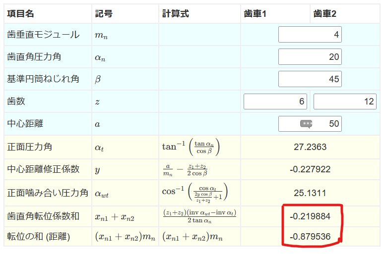
Task: Click the transverse pressure angle result 27.2363
Action: tap(310, 147)
